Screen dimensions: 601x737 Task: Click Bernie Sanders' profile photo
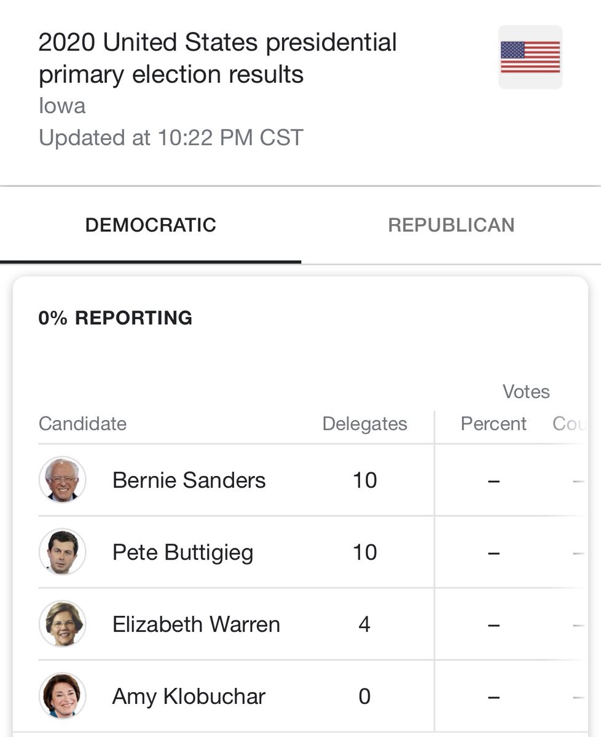point(63,480)
